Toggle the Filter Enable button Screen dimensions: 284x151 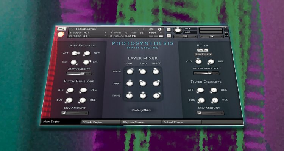tap(203, 50)
